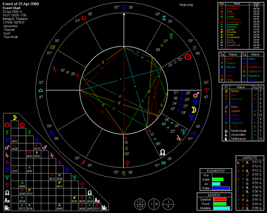The width and height of the screenshot is (267, 213).
Task: Select the orange Jupiter glyph in the chart wheel
Action: 179,138
